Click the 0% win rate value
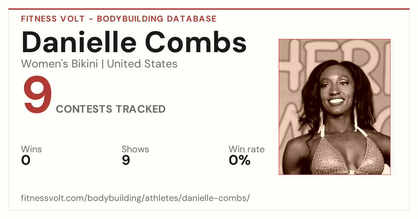418x219 pixels. (x=240, y=160)
